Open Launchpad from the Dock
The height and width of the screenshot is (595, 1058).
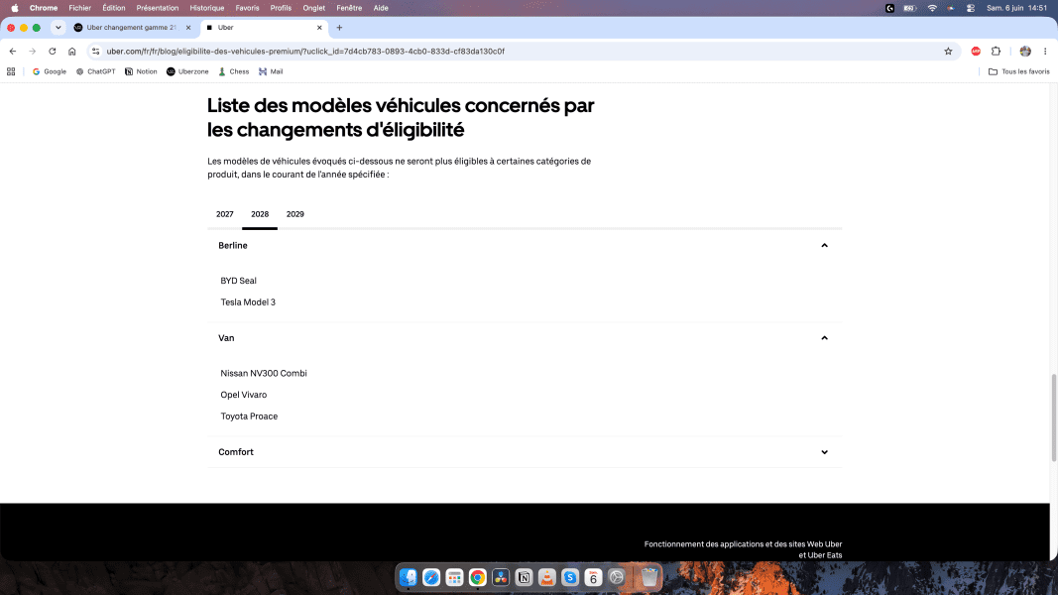tap(454, 577)
